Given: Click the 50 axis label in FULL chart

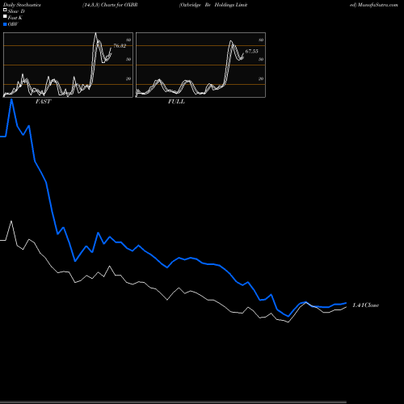Looking at the screenshot, I should click(261, 59).
